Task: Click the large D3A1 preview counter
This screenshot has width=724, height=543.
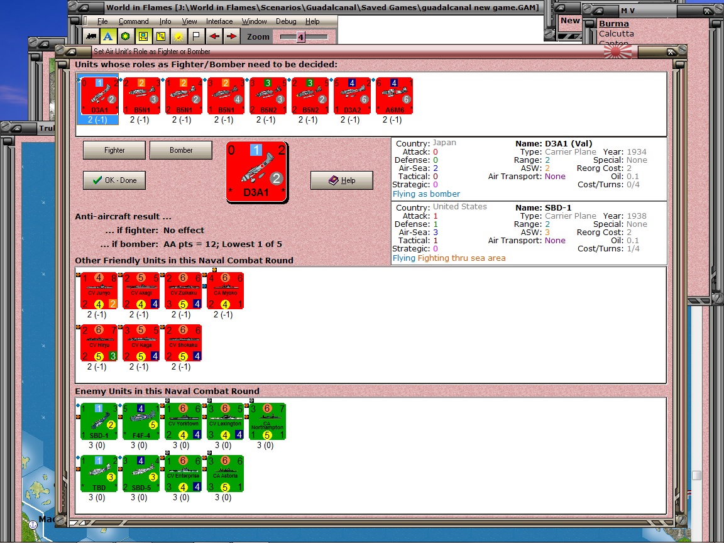Action: [x=256, y=172]
